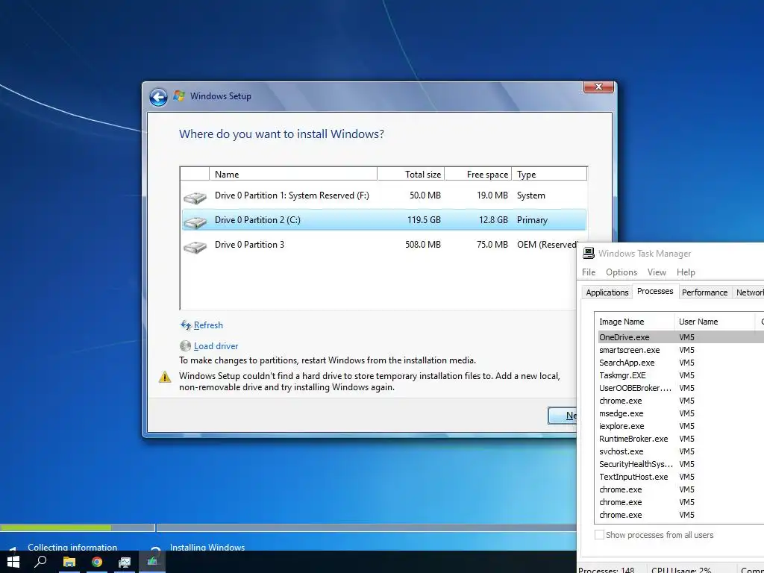Open the Windows Start menu

click(x=13, y=562)
